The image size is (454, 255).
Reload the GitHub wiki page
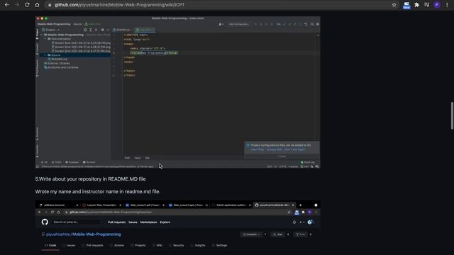(27, 5)
